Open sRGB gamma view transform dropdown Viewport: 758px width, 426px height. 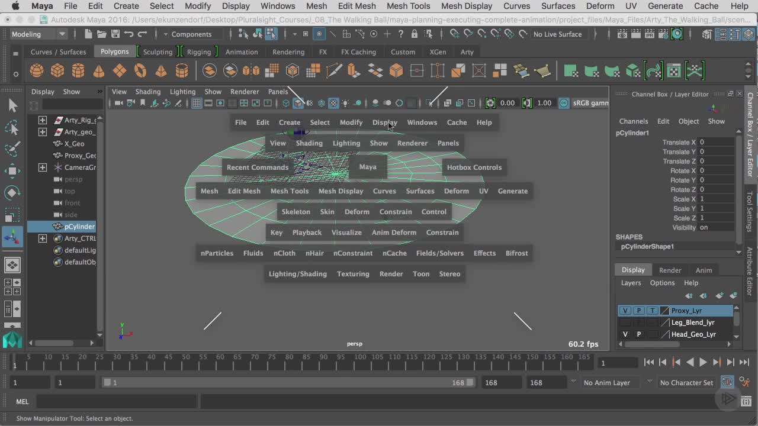click(590, 103)
